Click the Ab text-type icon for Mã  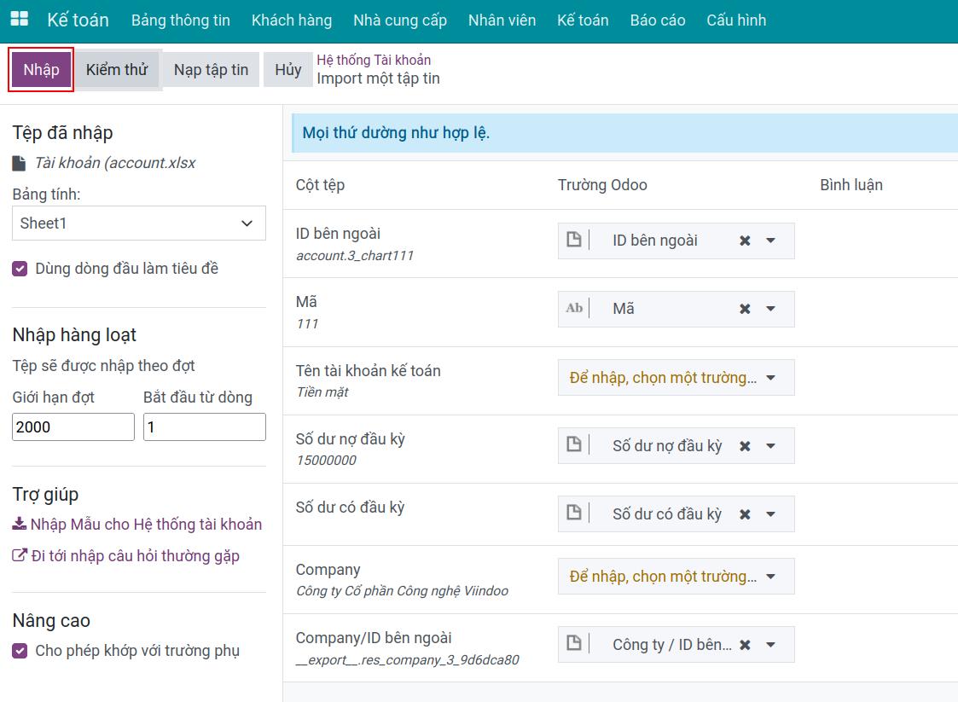pyautogui.click(x=574, y=308)
